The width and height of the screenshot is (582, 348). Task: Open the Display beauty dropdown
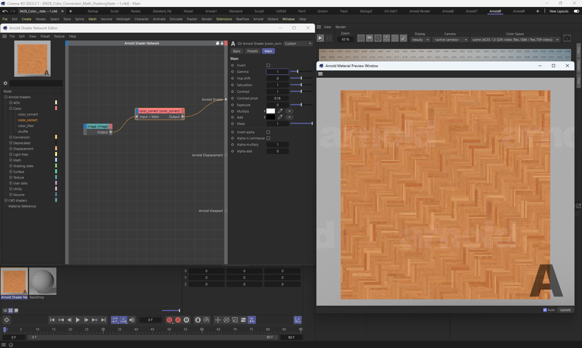tap(420, 40)
